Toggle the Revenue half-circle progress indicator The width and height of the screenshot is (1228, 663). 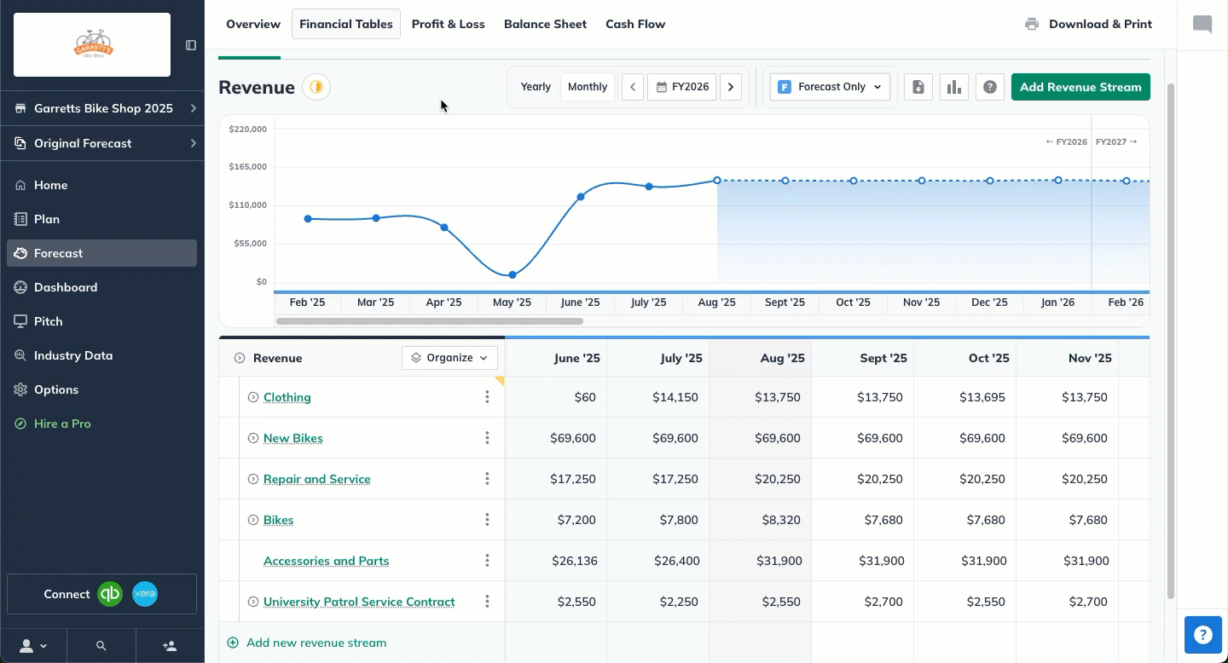[316, 87]
